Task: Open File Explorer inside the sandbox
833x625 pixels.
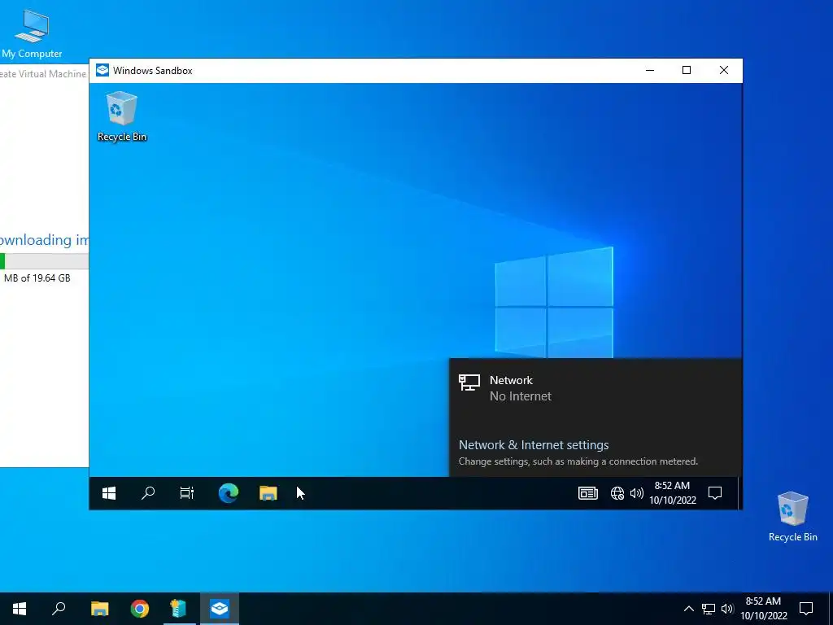Action: pyautogui.click(x=268, y=494)
